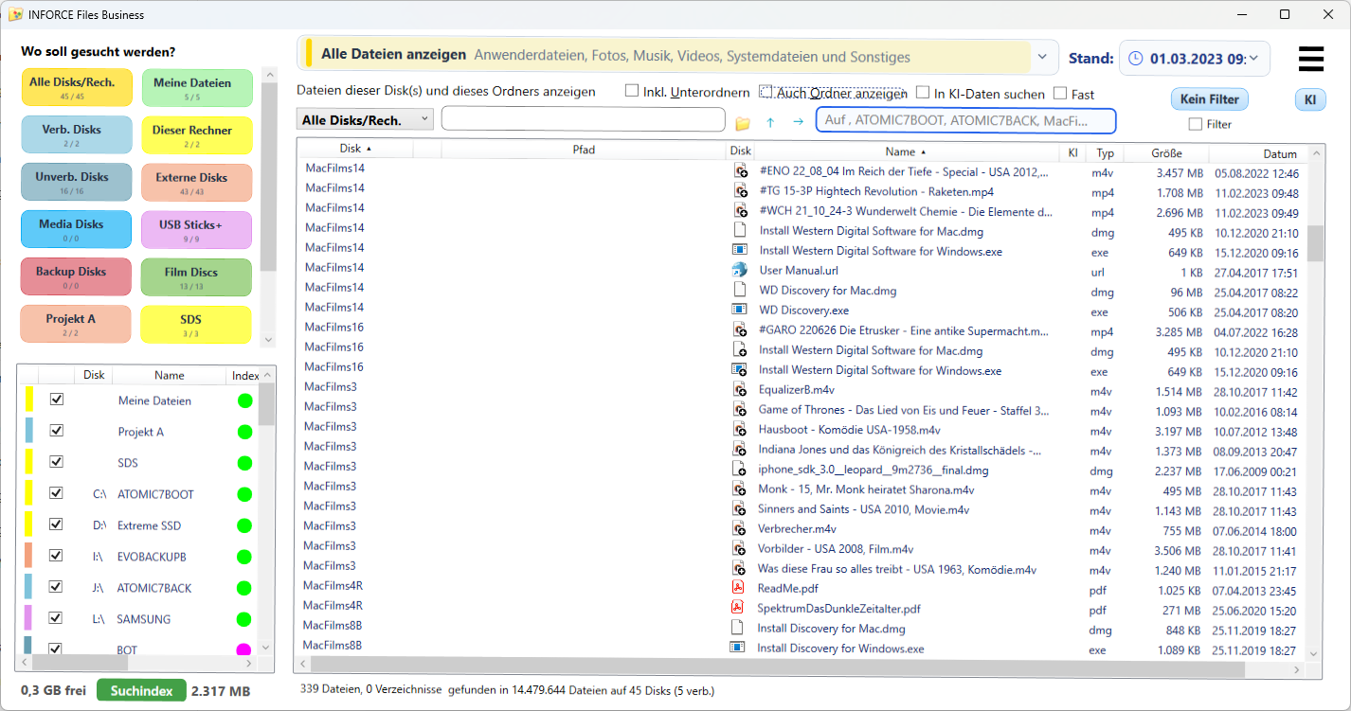The width and height of the screenshot is (1351, 711).
Task: Open the Alle Disks/Rech. dropdown
Action: point(366,120)
